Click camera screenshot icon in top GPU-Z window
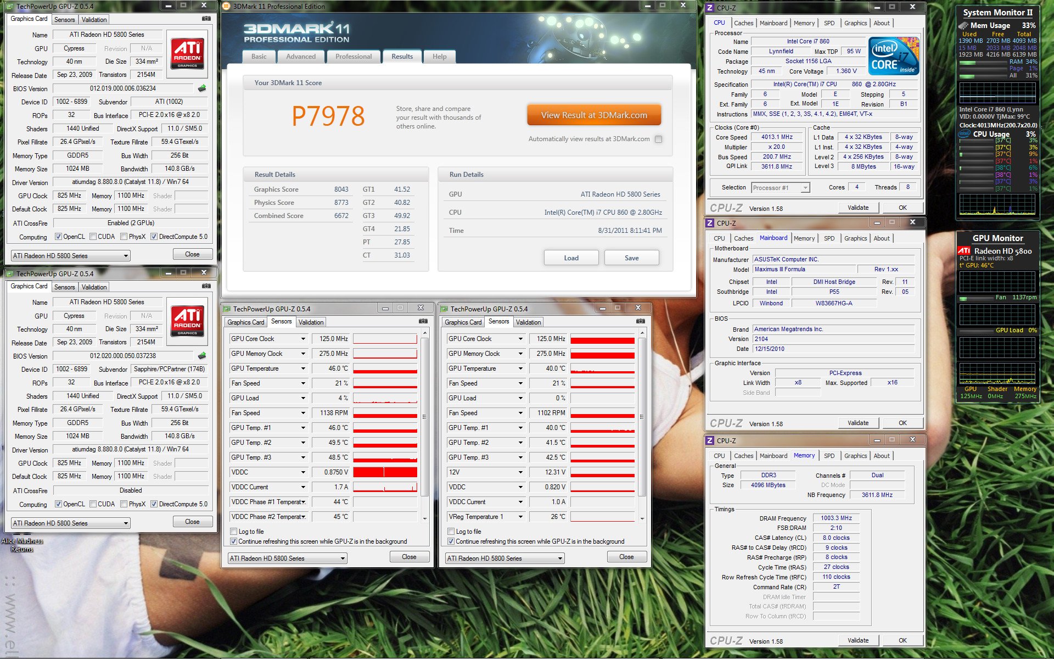The image size is (1054, 659). (206, 19)
